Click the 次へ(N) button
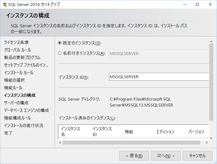The height and width of the screenshot is (164, 217). point(166,156)
